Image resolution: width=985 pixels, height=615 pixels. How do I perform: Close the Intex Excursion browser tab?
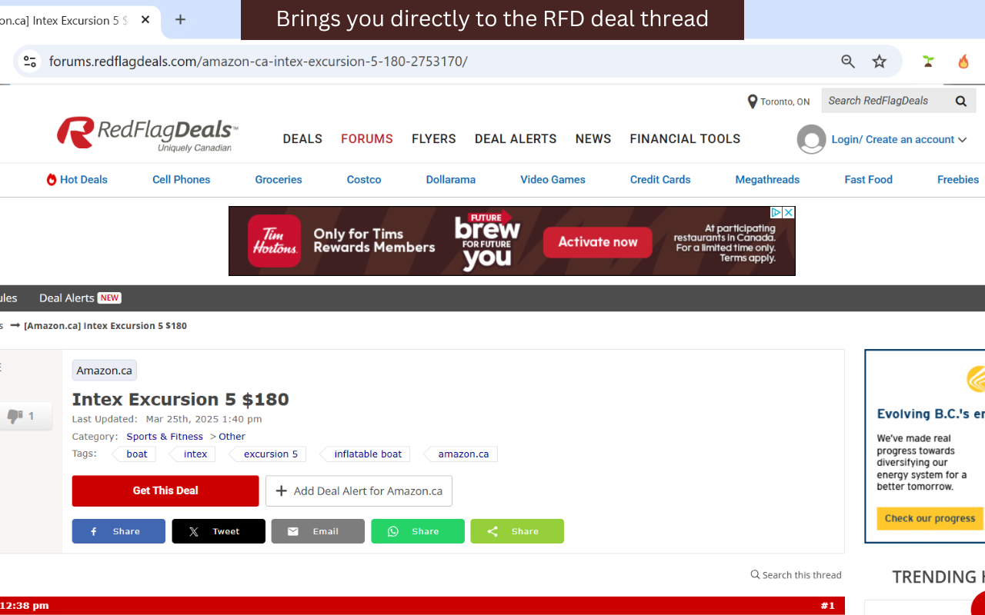click(145, 20)
